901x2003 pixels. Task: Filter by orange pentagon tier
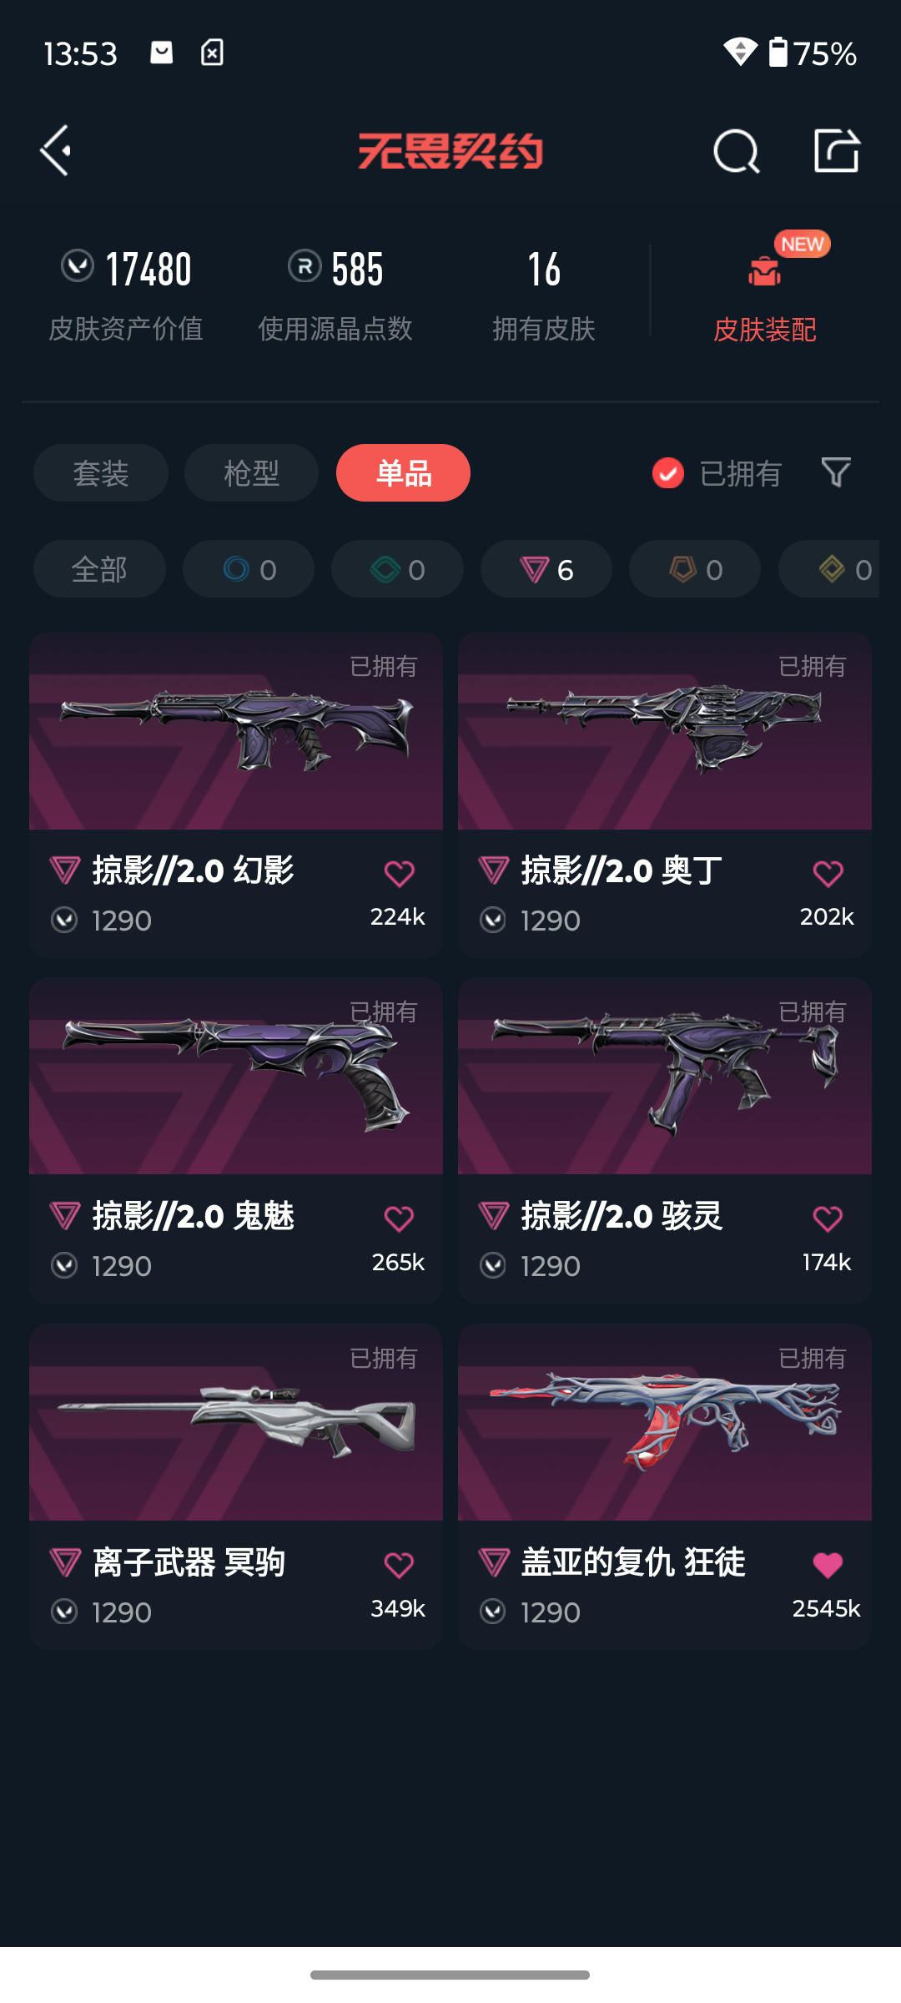[695, 569]
